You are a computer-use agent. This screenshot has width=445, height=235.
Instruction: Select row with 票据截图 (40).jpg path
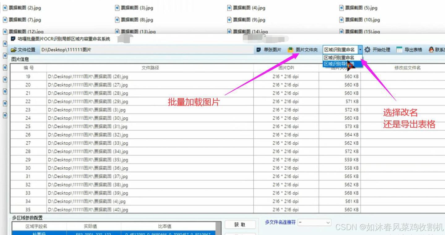click(228, 210)
